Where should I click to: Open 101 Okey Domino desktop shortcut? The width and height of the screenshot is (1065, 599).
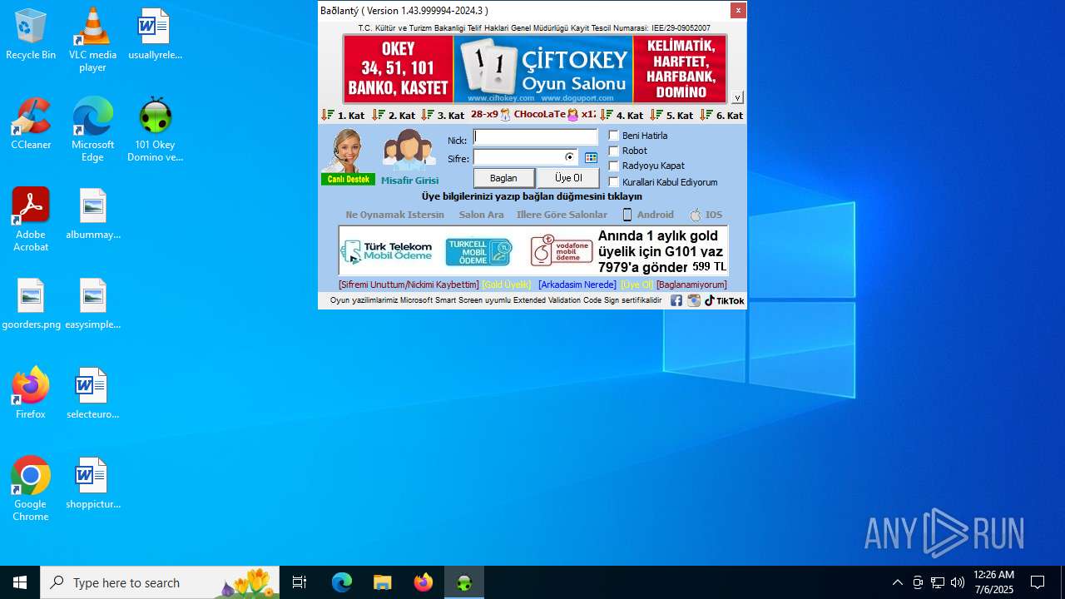pos(155,129)
